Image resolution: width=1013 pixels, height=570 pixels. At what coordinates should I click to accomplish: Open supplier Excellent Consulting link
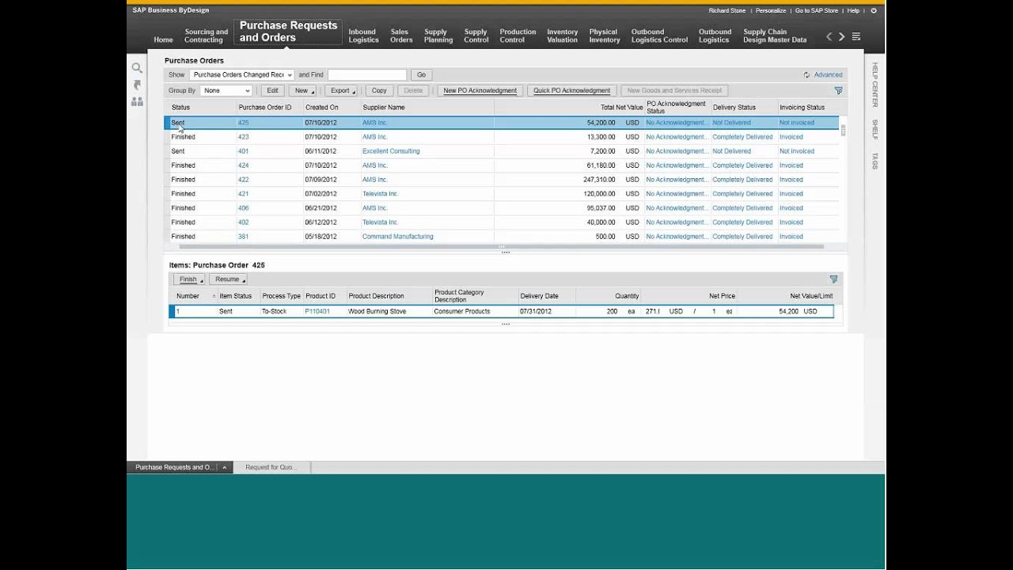click(391, 151)
